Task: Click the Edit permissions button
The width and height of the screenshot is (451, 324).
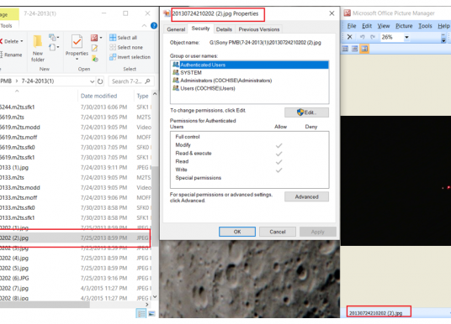Action: tap(306, 112)
